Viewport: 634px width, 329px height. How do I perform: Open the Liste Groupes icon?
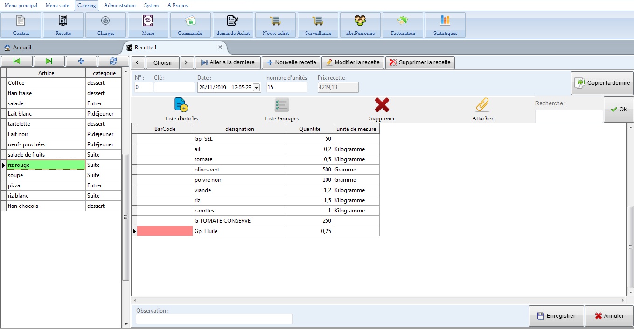pos(281,105)
